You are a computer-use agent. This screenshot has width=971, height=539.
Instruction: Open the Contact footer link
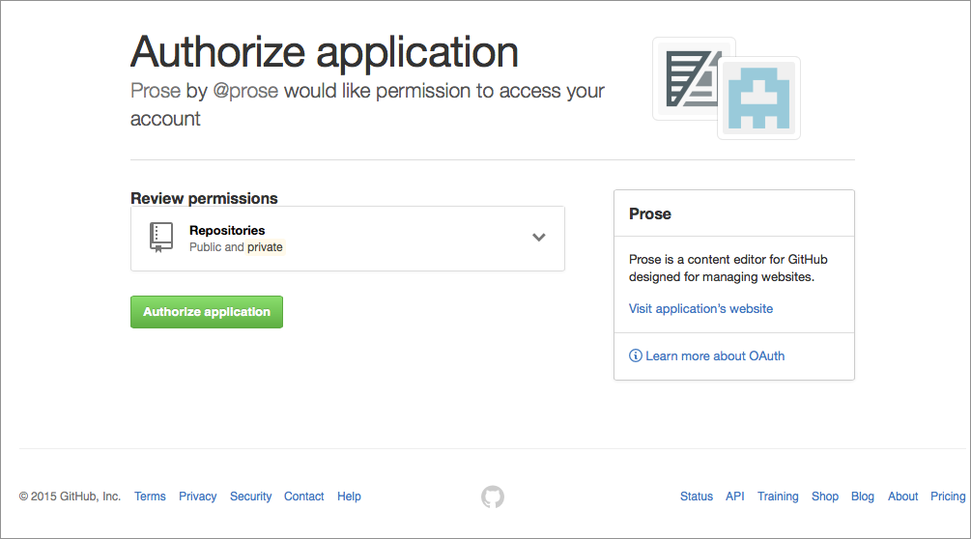(304, 496)
